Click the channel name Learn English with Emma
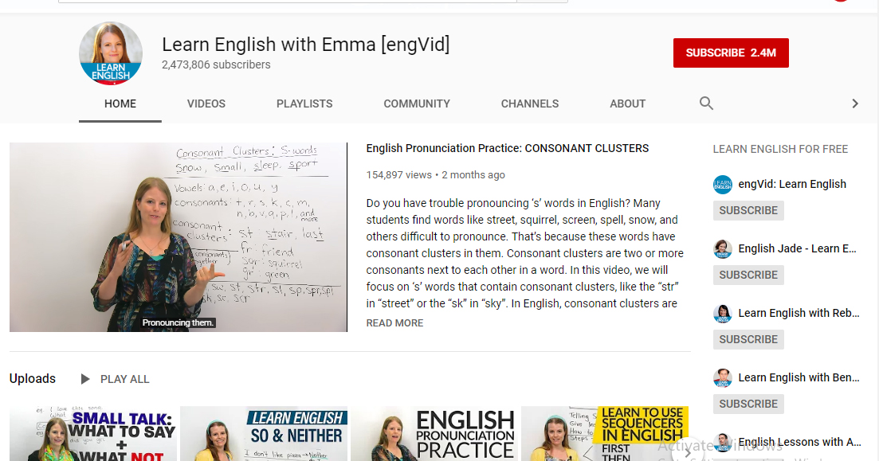The image size is (879, 461). coord(305,45)
